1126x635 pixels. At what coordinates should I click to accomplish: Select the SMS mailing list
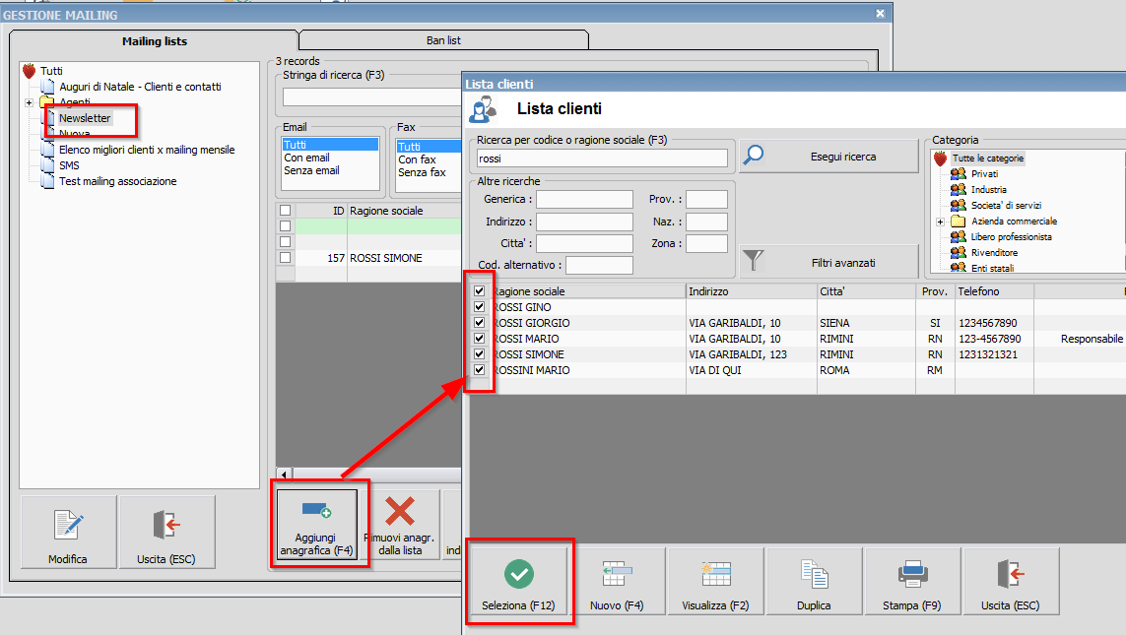tap(69, 165)
